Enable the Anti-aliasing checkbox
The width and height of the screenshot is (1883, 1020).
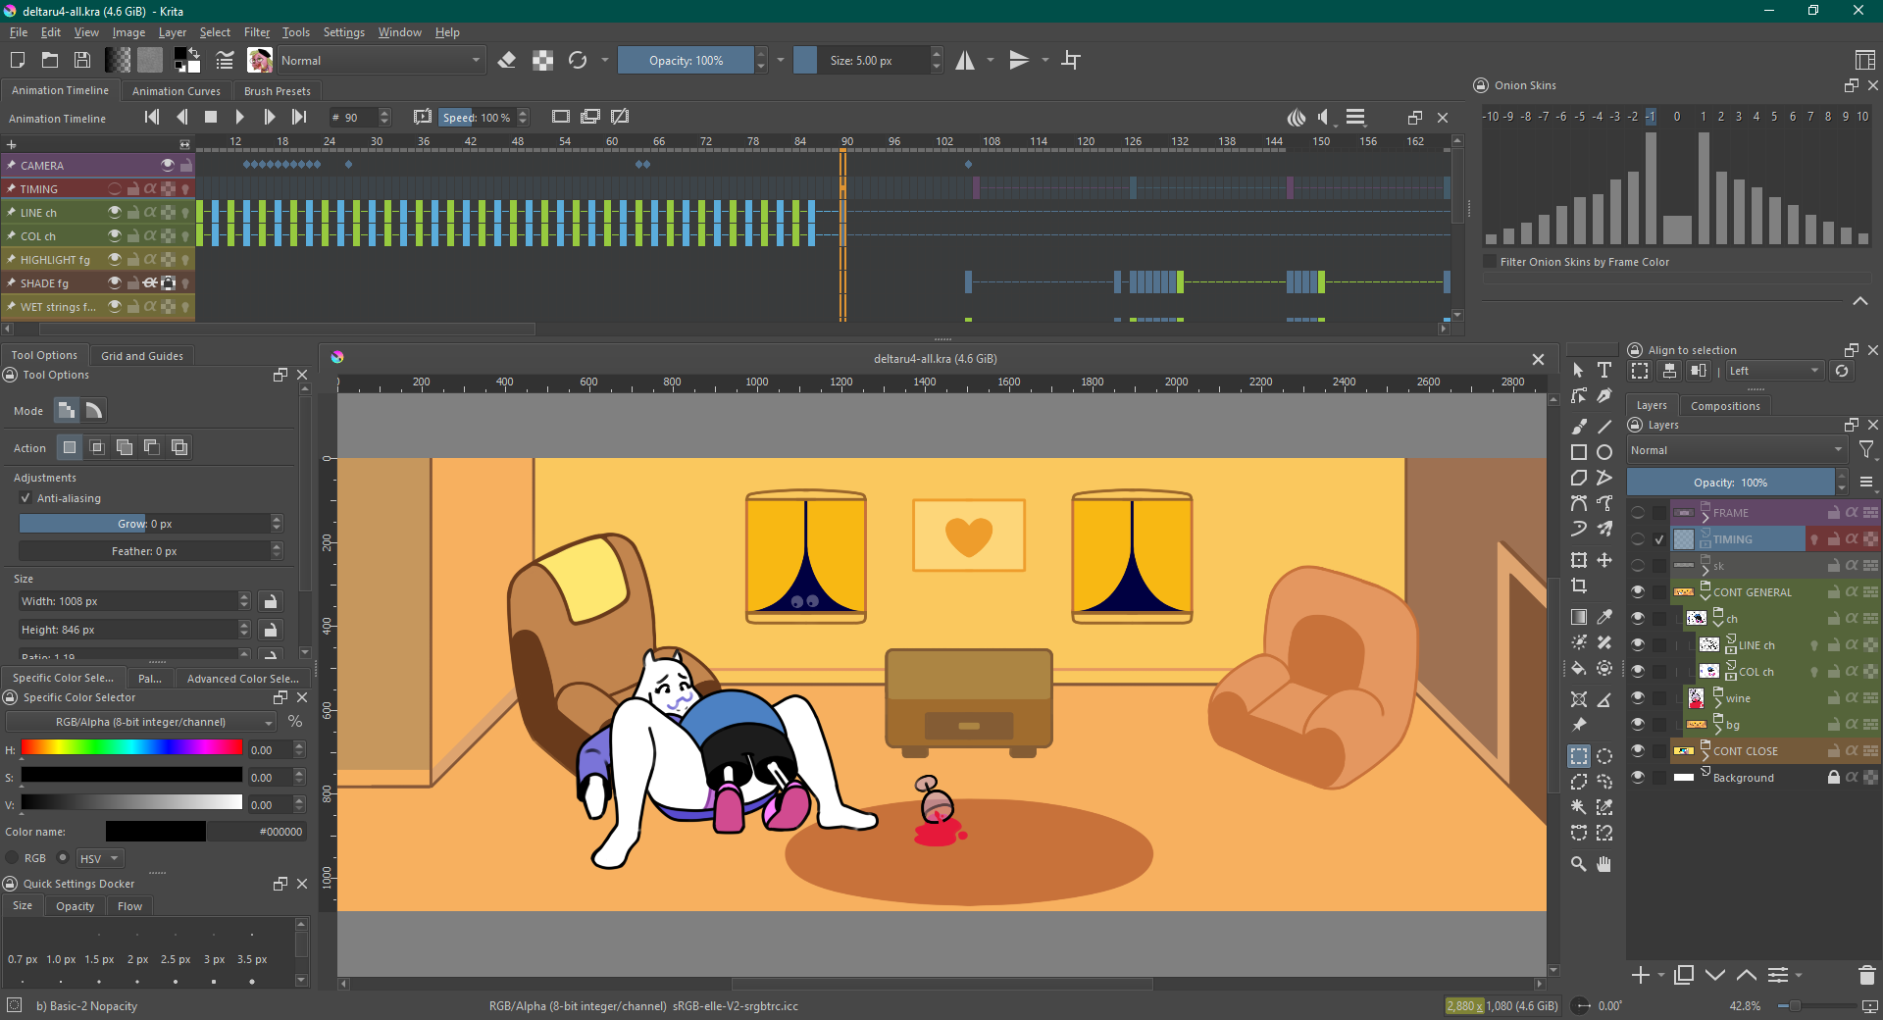click(x=25, y=498)
